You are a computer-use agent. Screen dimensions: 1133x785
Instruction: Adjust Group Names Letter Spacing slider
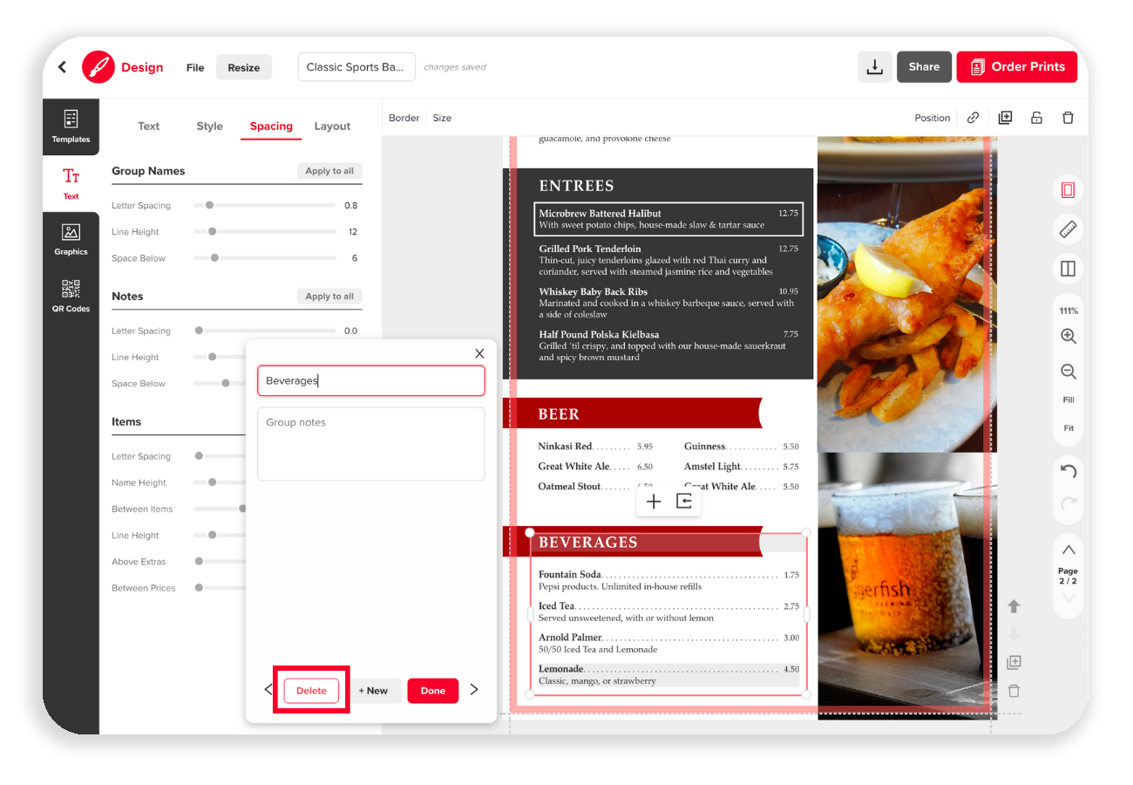coord(265,206)
